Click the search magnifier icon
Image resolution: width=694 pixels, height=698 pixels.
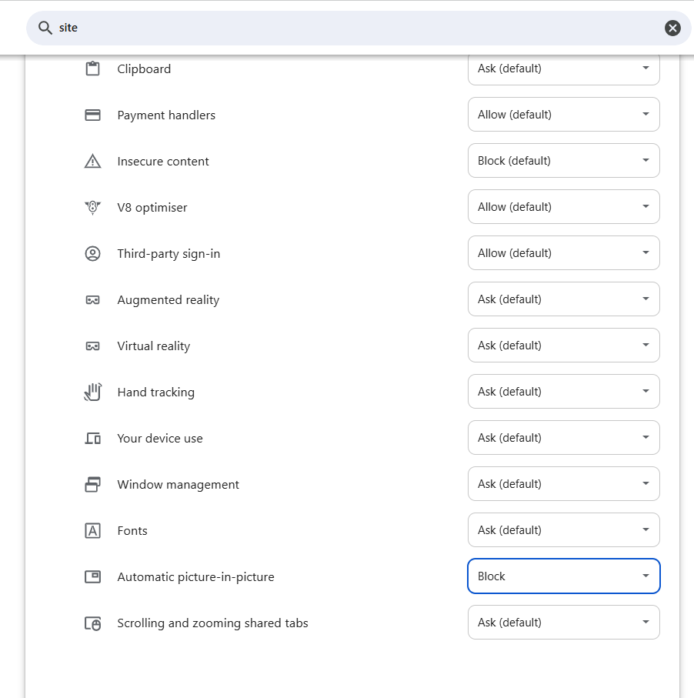[x=45, y=28]
